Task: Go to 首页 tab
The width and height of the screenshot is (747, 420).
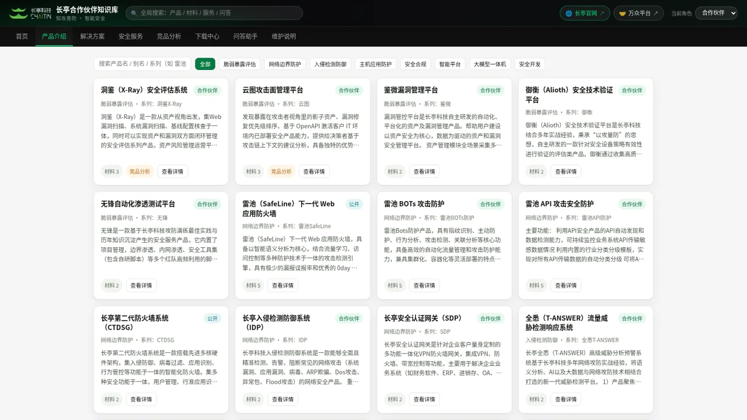Action: [22, 36]
